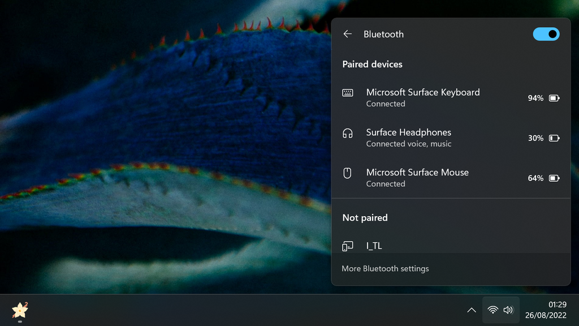Toggle Bluetooth off using the blue switch
Screen dimensions: 579x326
[x=546, y=34]
